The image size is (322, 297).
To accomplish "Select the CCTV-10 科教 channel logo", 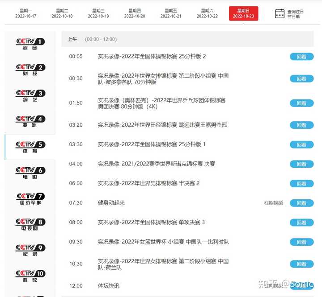I will 30,276.
